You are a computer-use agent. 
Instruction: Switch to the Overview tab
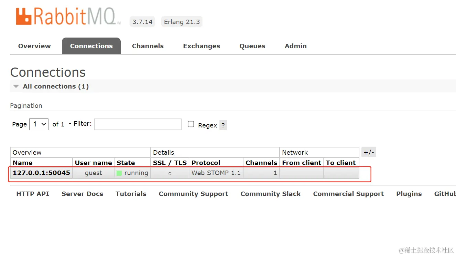[x=34, y=46]
